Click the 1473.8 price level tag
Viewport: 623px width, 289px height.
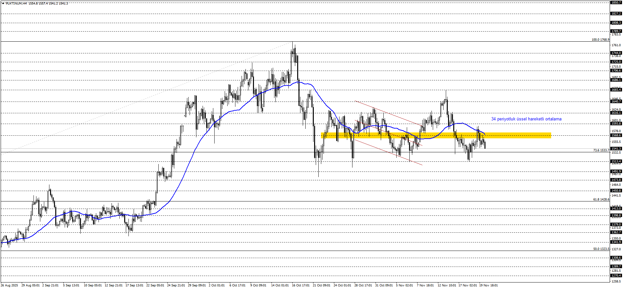pos(616,180)
